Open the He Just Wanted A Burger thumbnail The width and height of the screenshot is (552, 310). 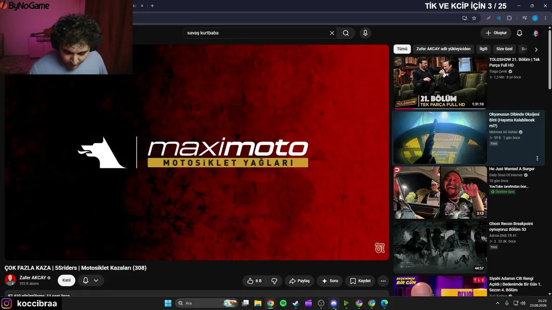[x=440, y=192]
